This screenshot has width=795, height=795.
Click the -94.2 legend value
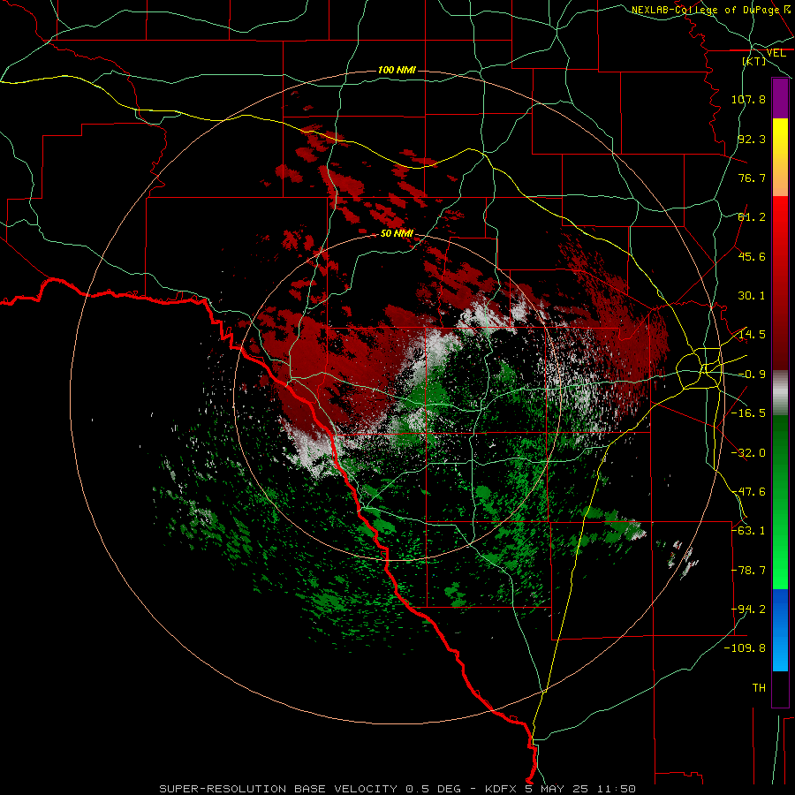748,609
